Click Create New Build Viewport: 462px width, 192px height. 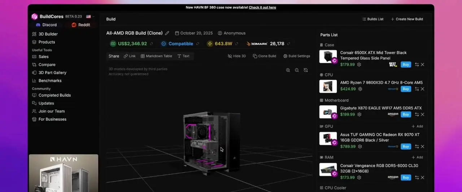pyautogui.click(x=407, y=19)
